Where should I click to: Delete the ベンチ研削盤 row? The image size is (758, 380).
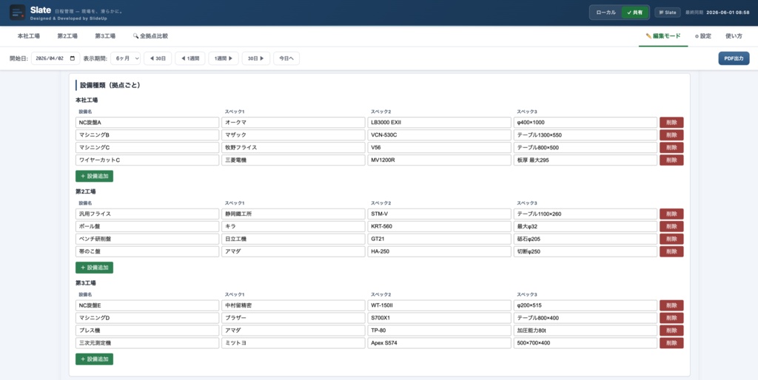click(671, 239)
